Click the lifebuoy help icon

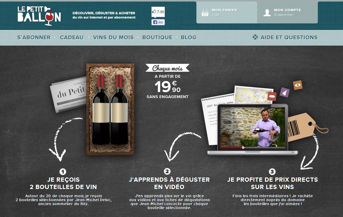255,37
